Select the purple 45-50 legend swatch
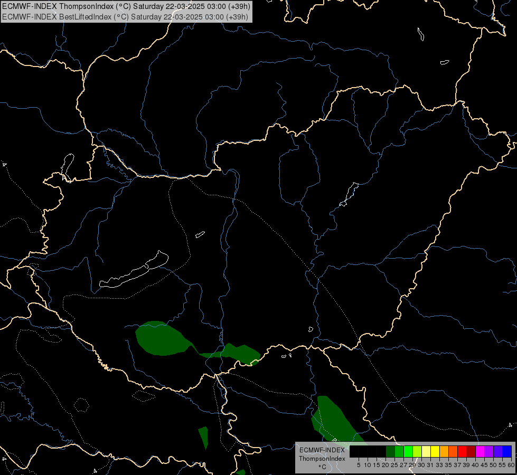The width and height of the screenshot is (517, 475). (x=489, y=452)
